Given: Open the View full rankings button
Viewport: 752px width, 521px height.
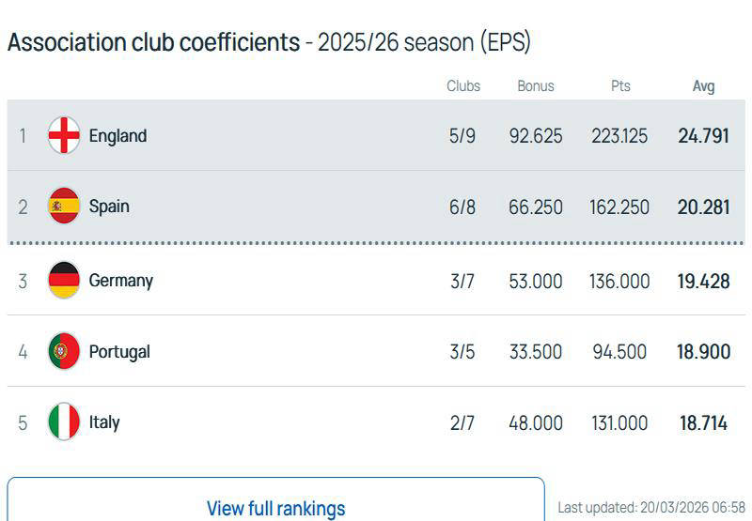Looking at the screenshot, I should coord(275,508).
